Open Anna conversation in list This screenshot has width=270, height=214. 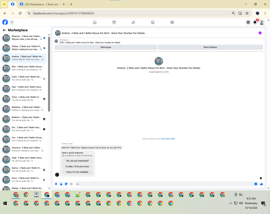[x=24, y=179]
